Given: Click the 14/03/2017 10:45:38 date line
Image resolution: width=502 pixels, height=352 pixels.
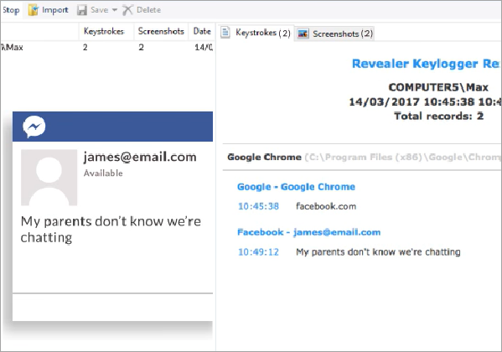Looking at the screenshot, I should click(425, 102).
